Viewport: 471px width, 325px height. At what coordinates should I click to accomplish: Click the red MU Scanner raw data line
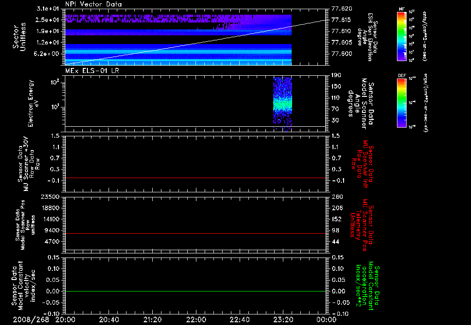[195, 178]
